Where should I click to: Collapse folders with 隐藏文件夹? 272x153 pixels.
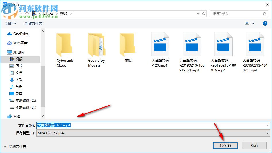pos(15,146)
